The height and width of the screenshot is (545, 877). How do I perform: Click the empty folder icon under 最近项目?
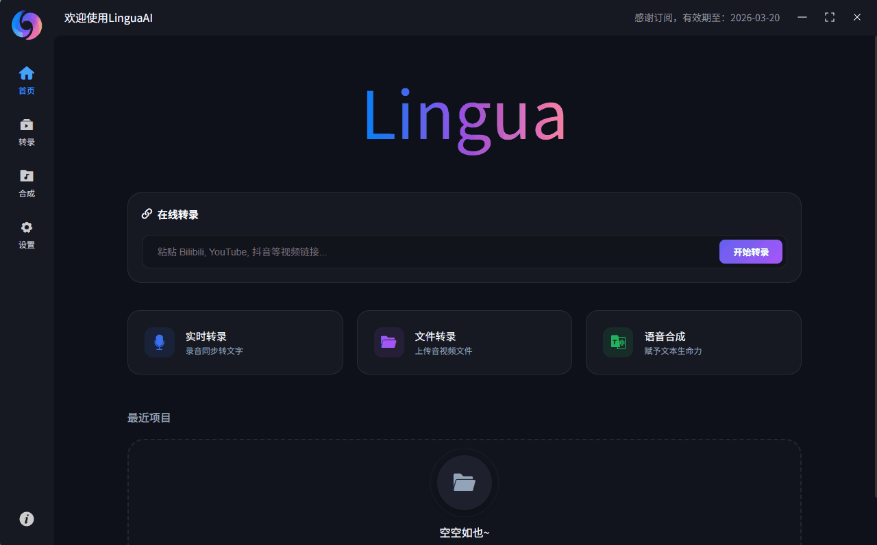(465, 483)
